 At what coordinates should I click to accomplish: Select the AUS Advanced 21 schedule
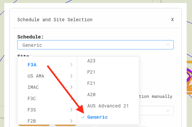[x=108, y=106]
